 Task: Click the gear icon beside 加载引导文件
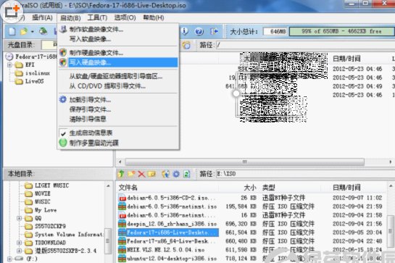click(x=63, y=99)
